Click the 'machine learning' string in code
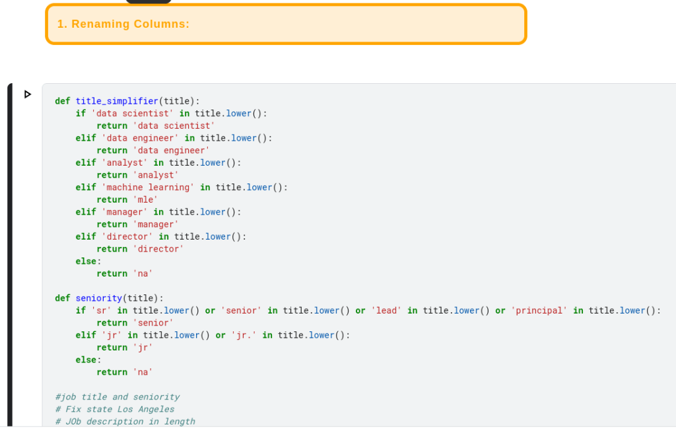 148,187
